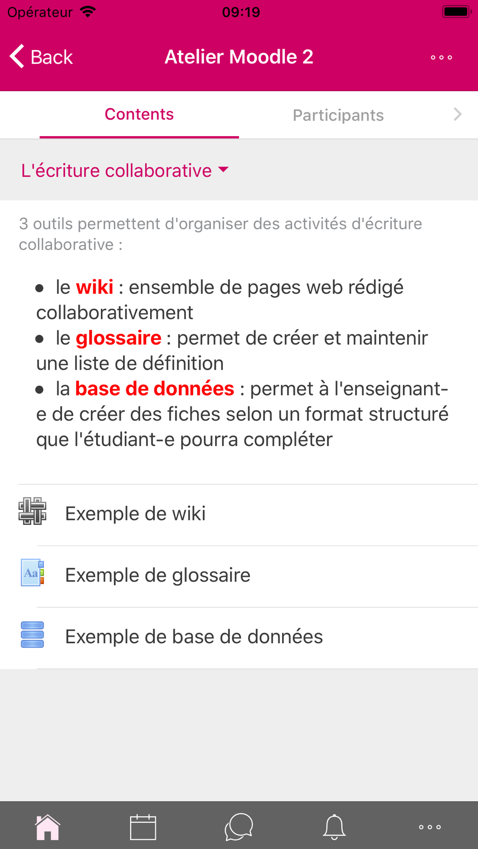This screenshot has width=478, height=849.
Task: Tap the Atelier Moodle 2 course title
Action: pos(239,57)
